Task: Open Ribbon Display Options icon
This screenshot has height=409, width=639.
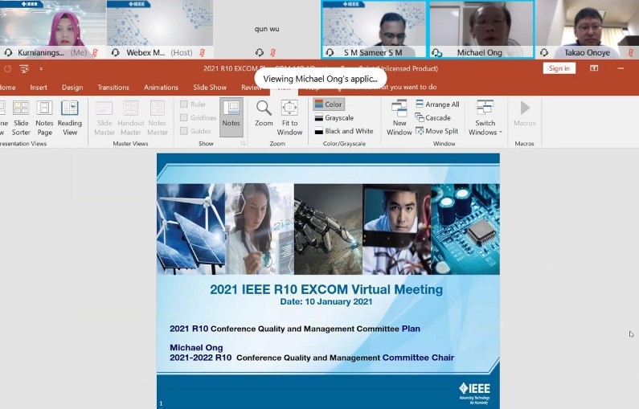Action: [594, 68]
